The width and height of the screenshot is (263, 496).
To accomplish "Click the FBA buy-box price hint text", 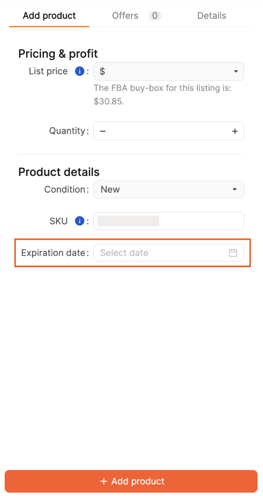I will pos(163,95).
